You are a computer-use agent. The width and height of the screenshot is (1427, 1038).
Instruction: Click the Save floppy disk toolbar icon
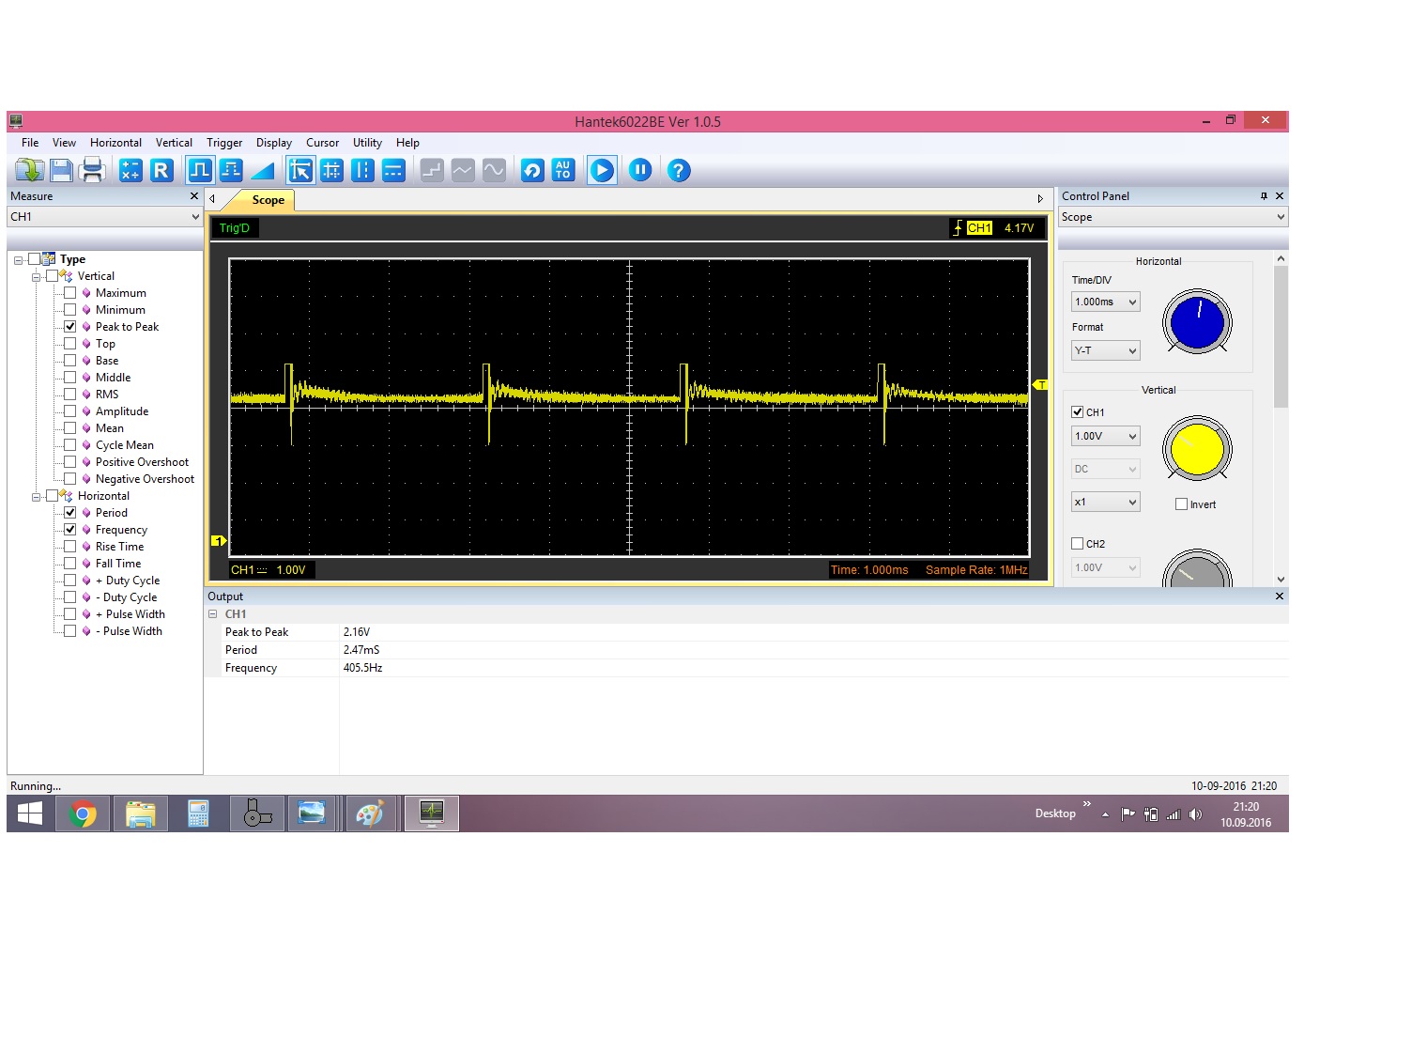61,170
